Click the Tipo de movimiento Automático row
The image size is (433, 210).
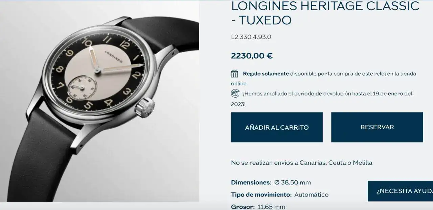tap(280, 195)
